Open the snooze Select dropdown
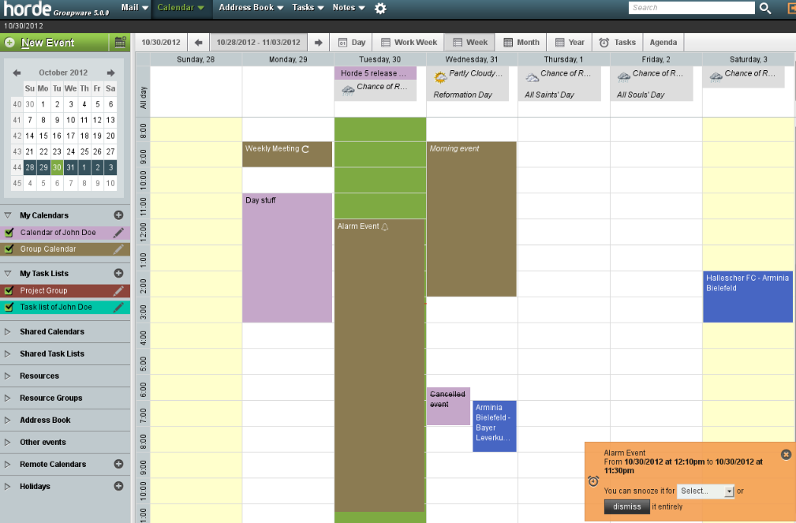Screen dimensions: 796x523 point(705,491)
